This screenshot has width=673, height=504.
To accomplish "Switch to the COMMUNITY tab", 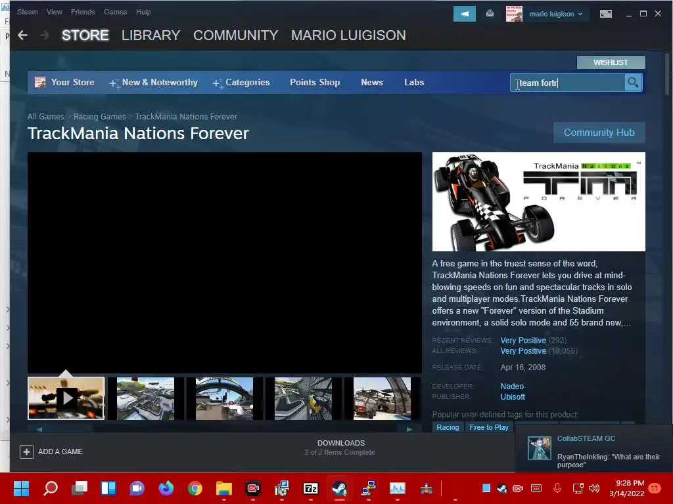I will point(236,35).
